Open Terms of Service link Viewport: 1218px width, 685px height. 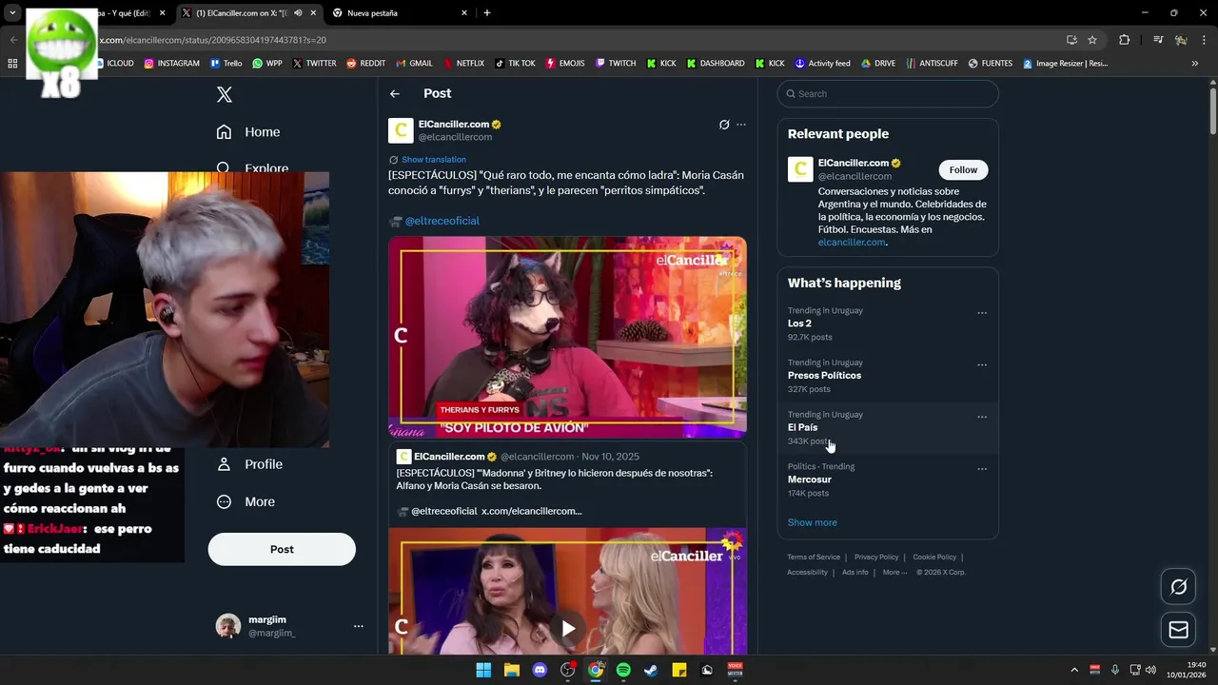(x=814, y=558)
